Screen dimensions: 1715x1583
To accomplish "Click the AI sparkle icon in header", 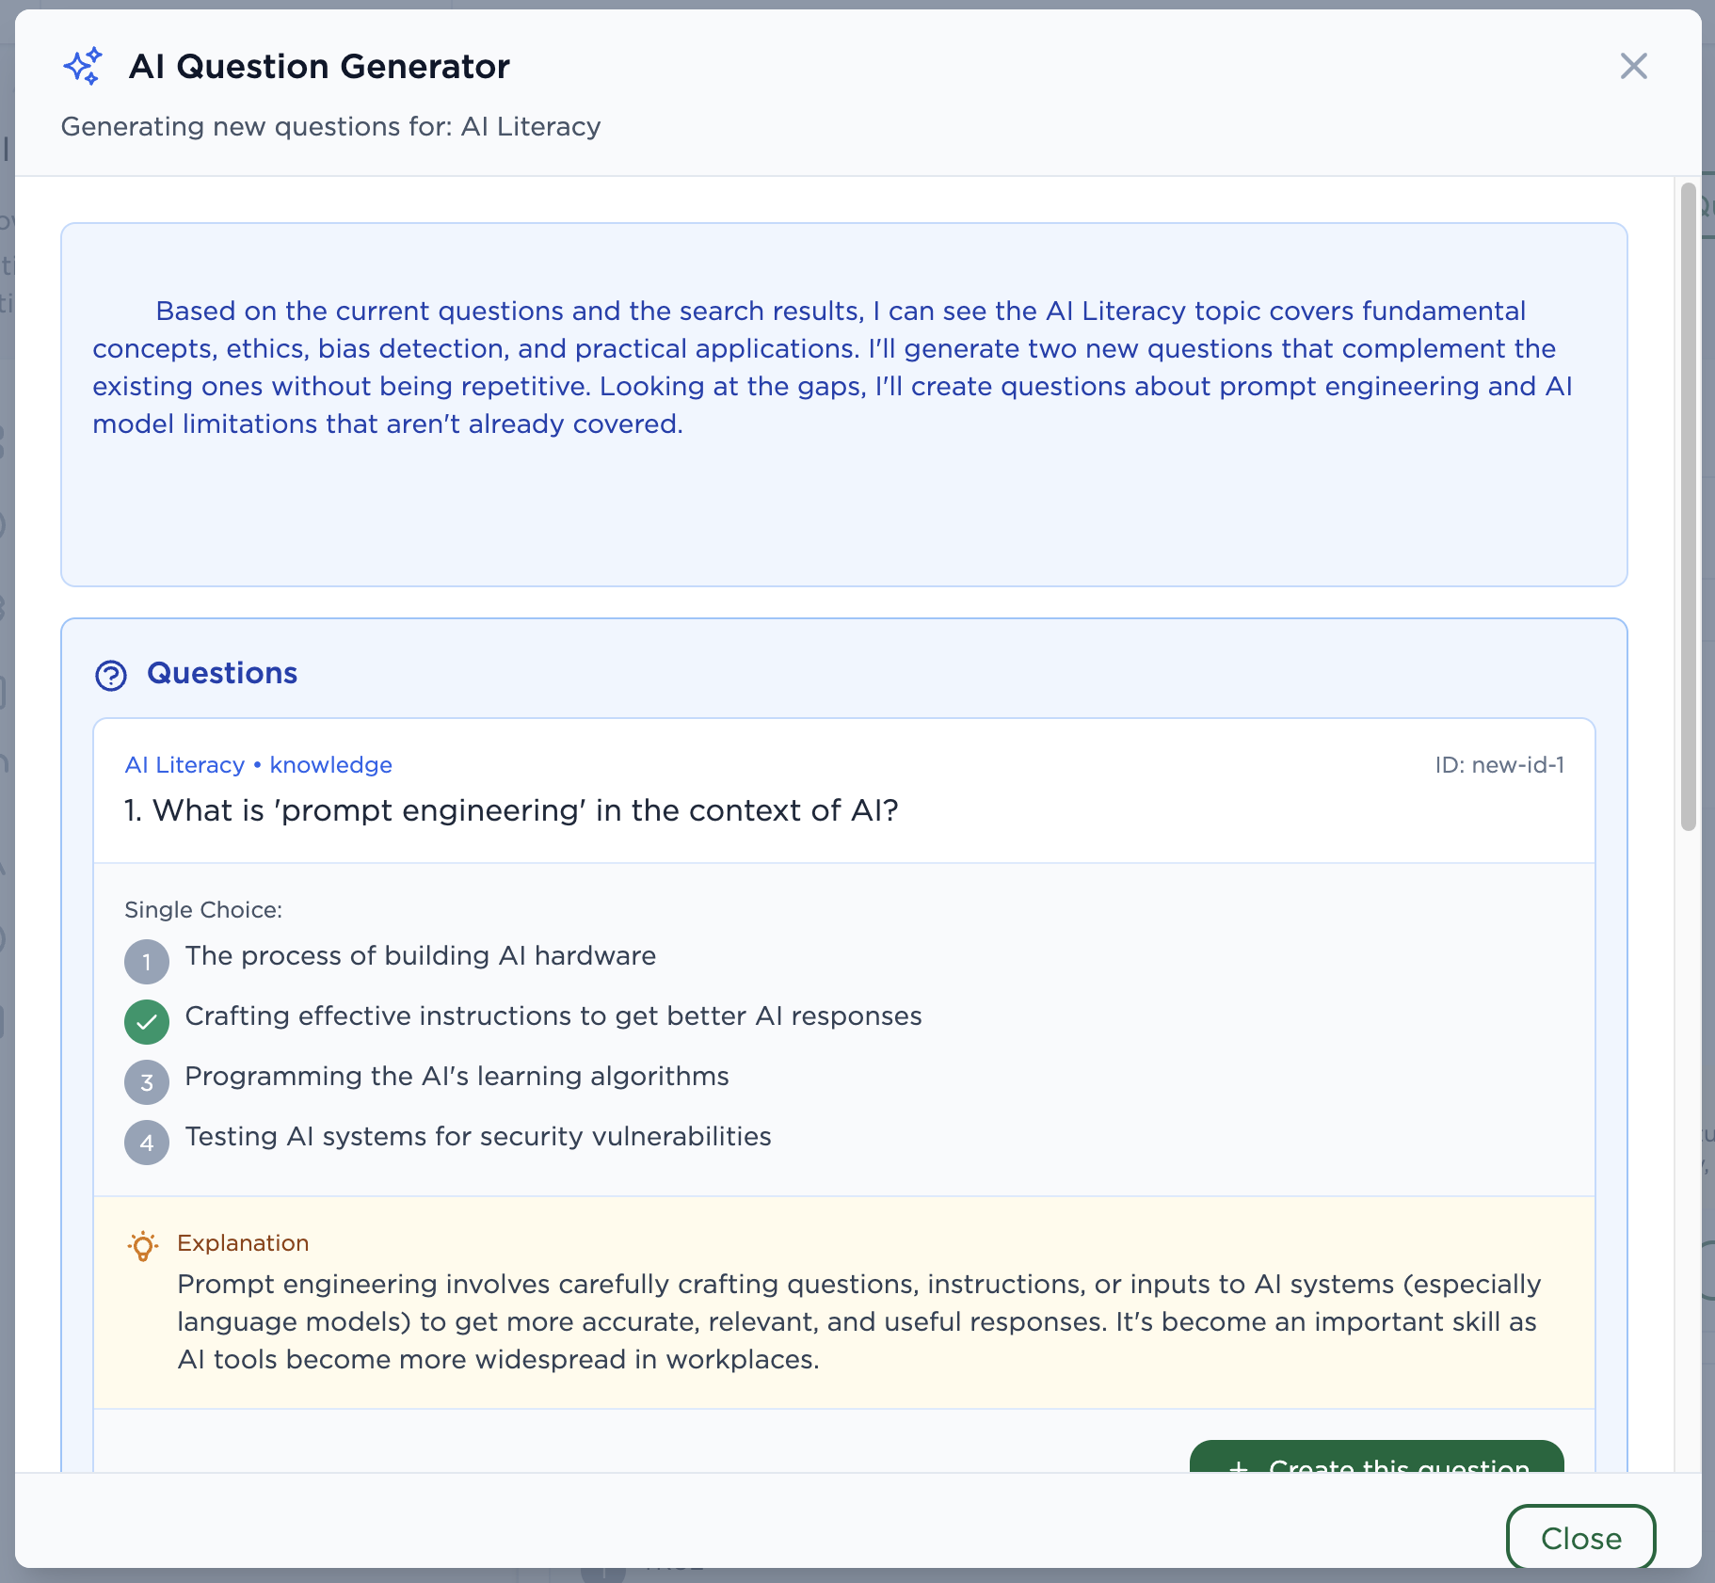I will (83, 67).
